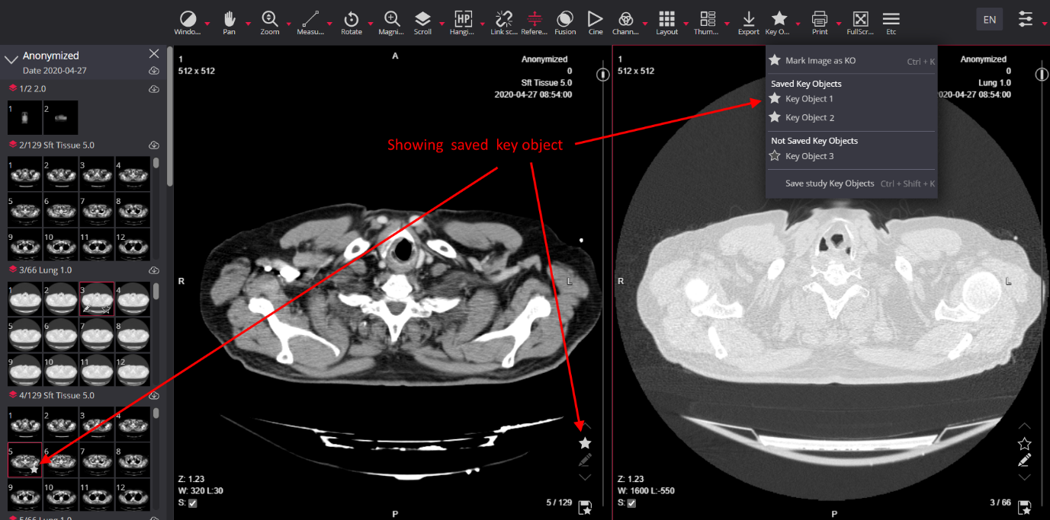Start Cine playback
Image resolution: width=1050 pixels, height=520 pixels.
[x=595, y=19]
